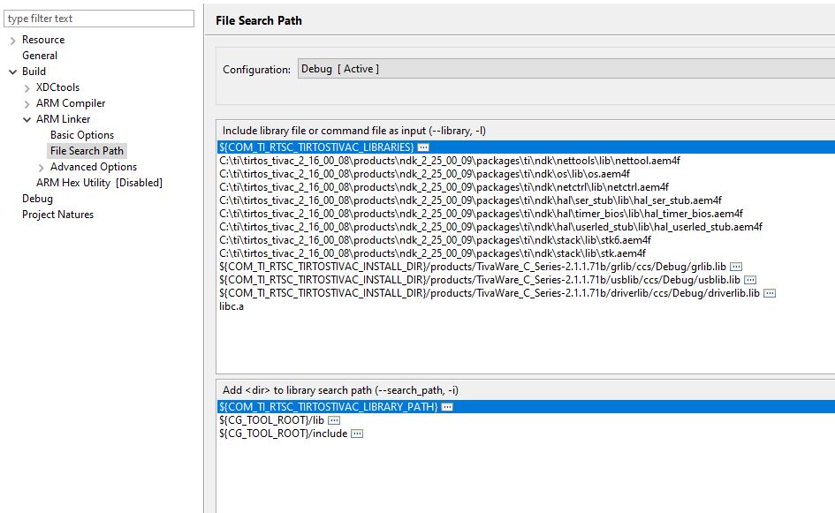Select the os.aem4f library entry
This screenshot has height=513, width=835.
pyautogui.click(x=424, y=174)
